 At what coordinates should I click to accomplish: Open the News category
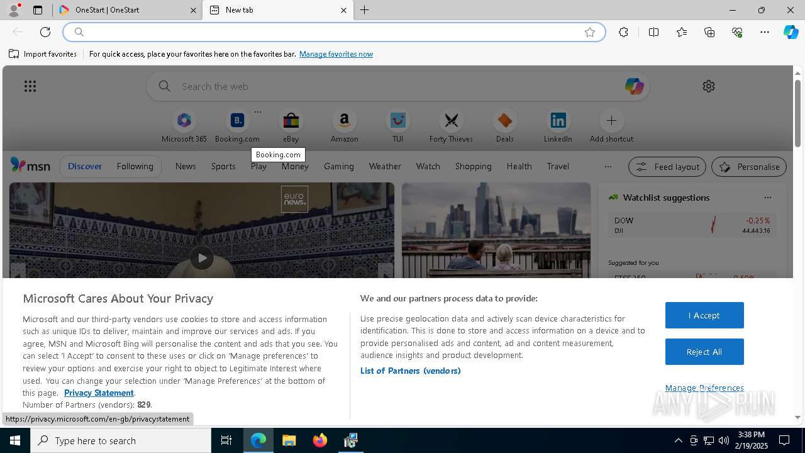(186, 166)
